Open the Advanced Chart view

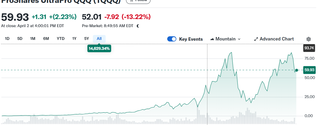(x=274, y=39)
